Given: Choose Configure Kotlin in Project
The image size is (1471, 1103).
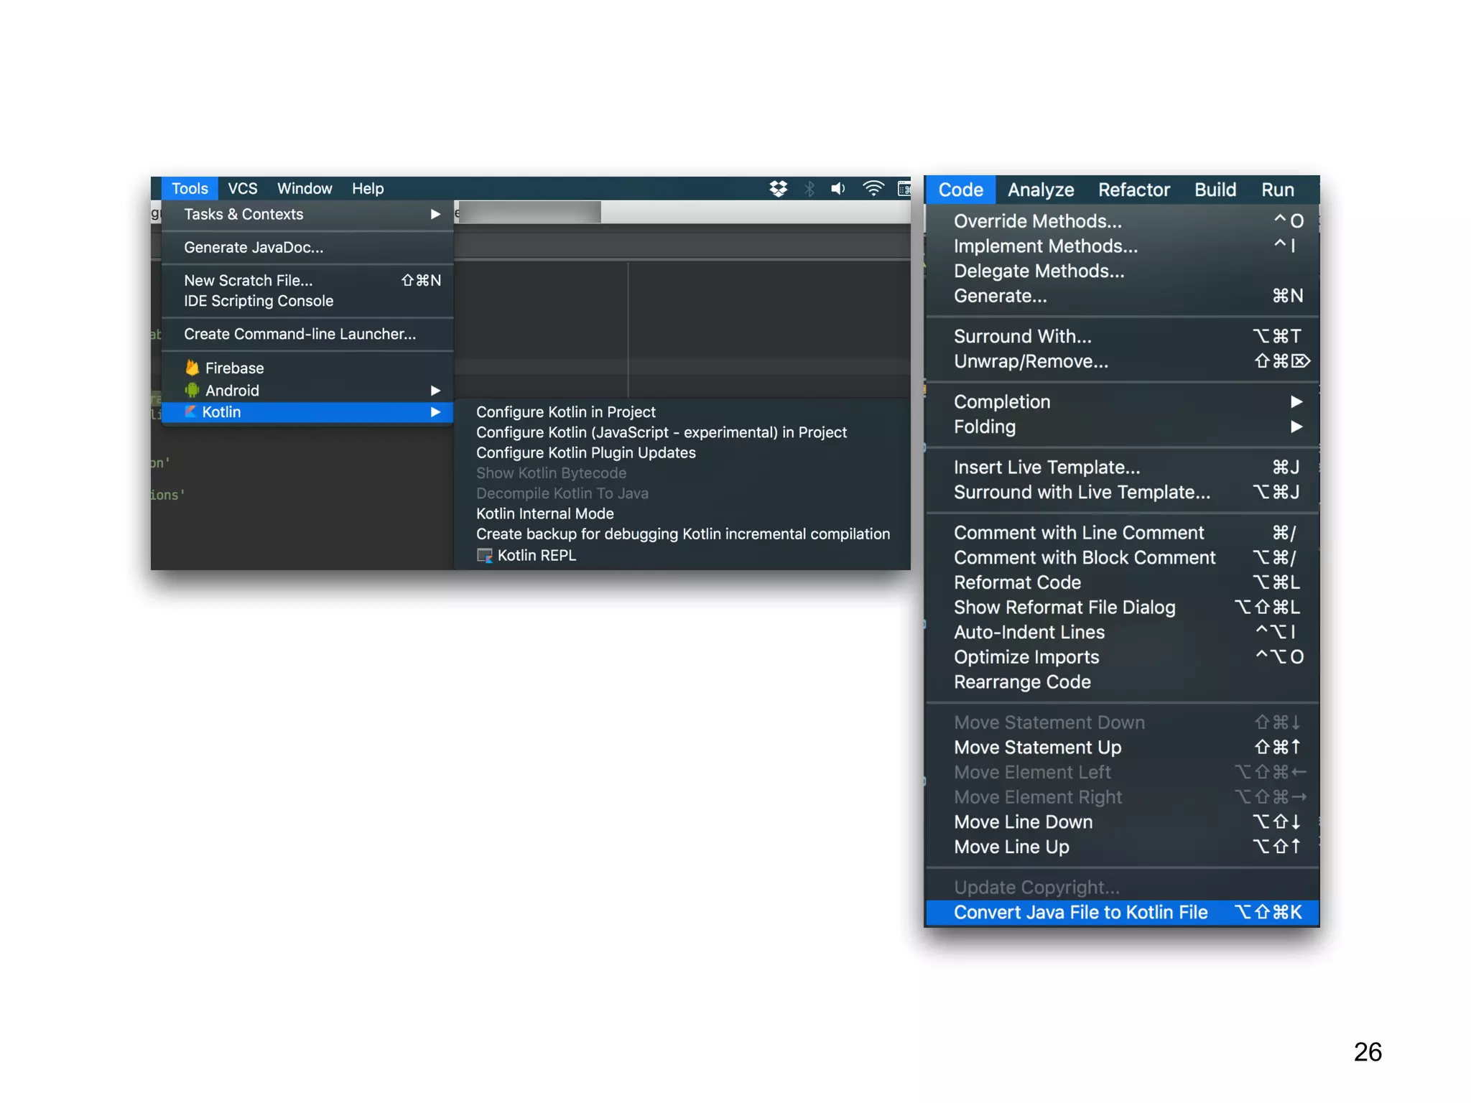Looking at the screenshot, I should pos(566,411).
